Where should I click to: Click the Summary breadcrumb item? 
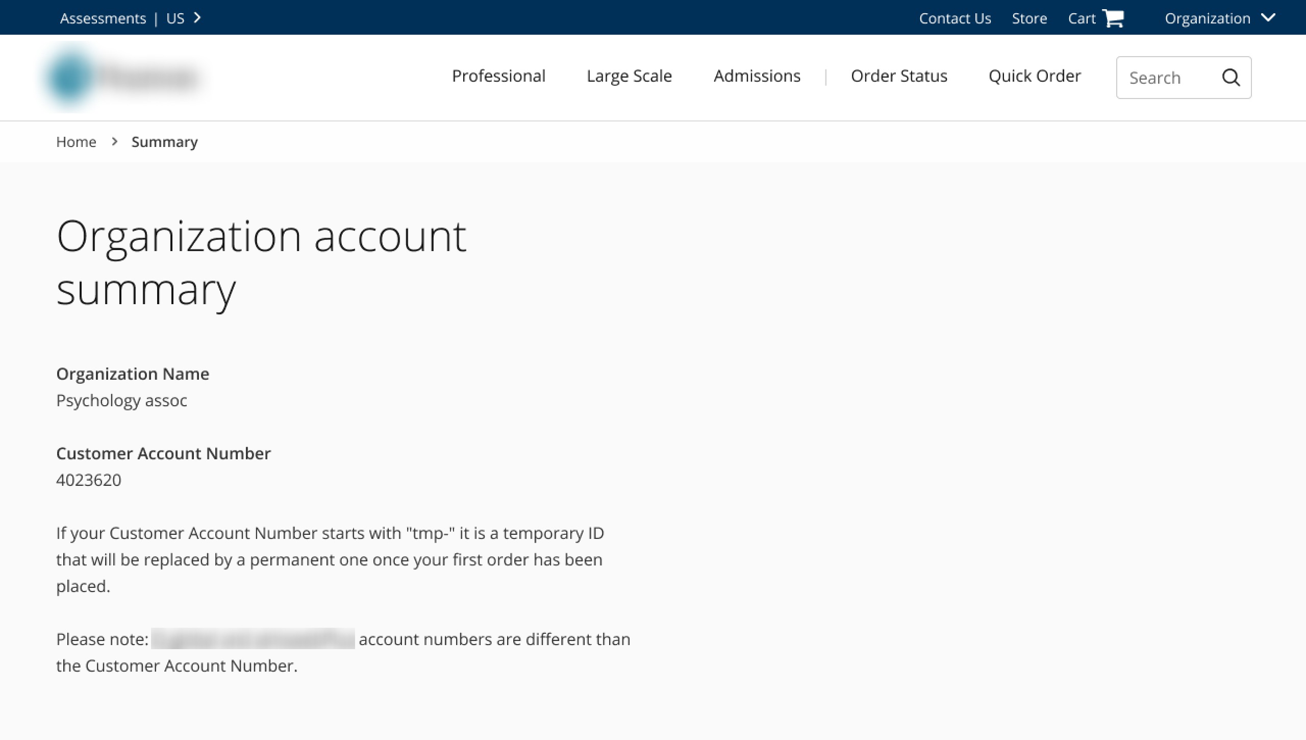coord(164,142)
